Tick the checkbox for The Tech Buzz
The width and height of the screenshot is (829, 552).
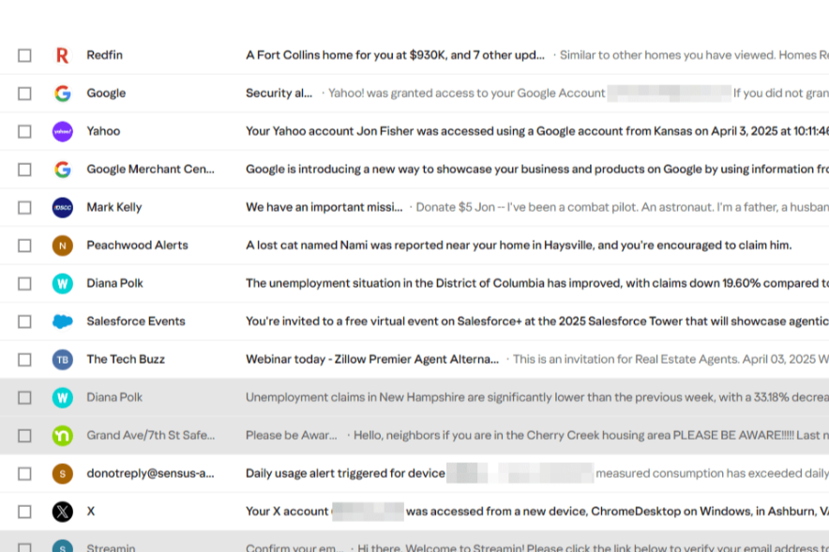[24, 359]
